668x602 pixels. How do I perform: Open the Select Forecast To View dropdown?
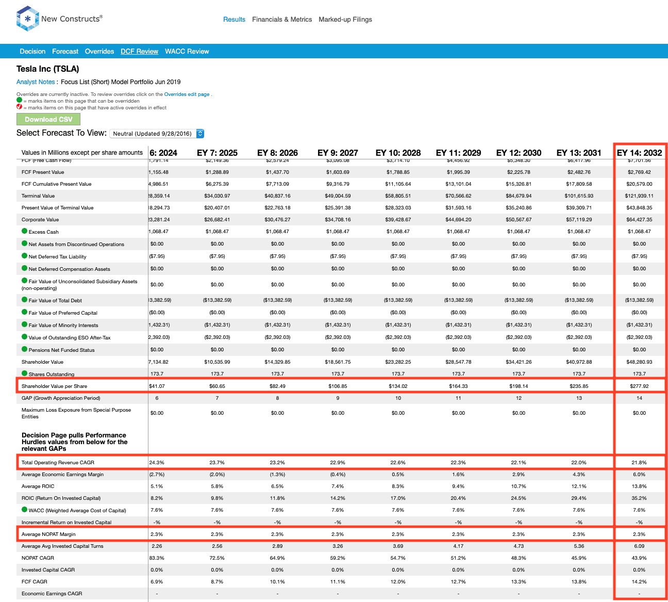click(157, 134)
